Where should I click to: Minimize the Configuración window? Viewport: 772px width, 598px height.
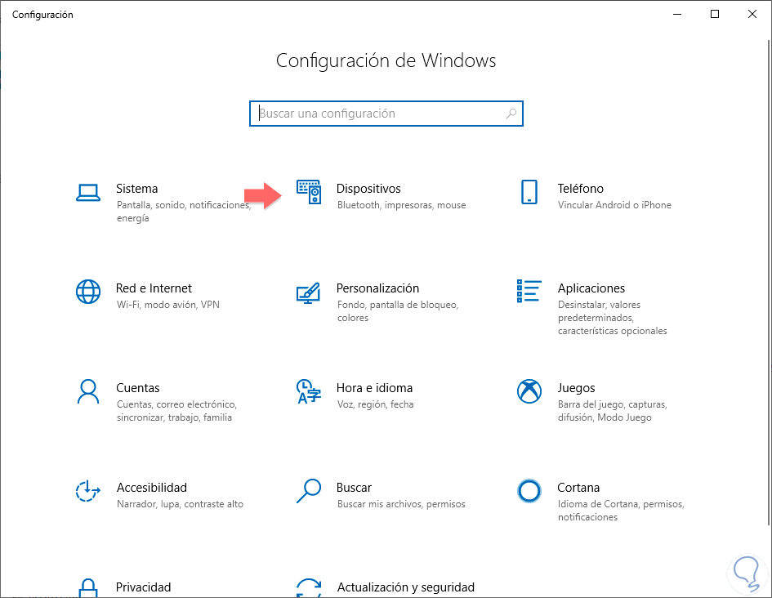tap(677, 14)
